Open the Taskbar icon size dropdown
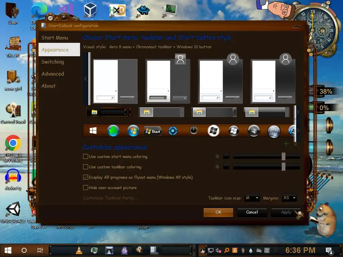The image size is (343, 257). point(252,198)
